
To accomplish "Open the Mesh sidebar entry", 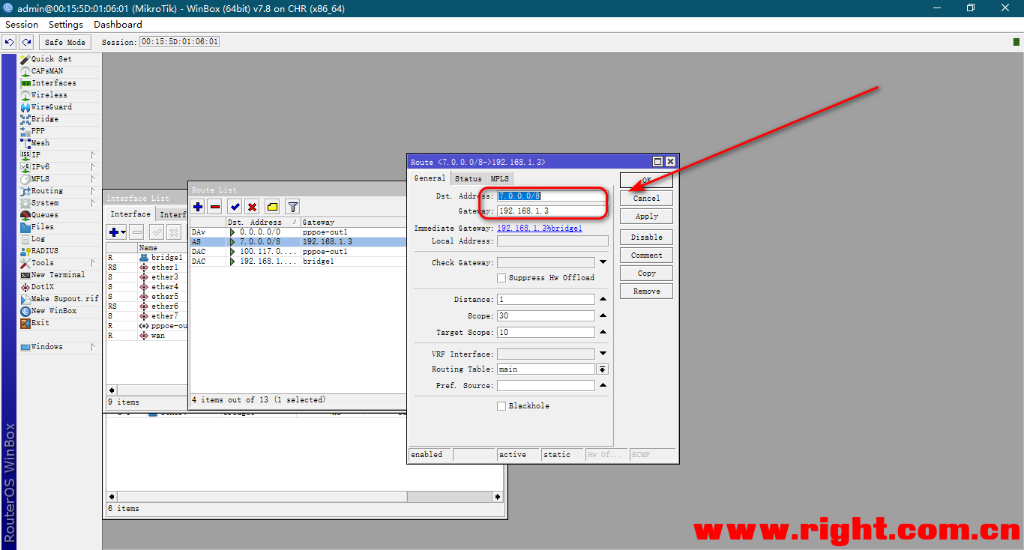I will click(40, 143).
